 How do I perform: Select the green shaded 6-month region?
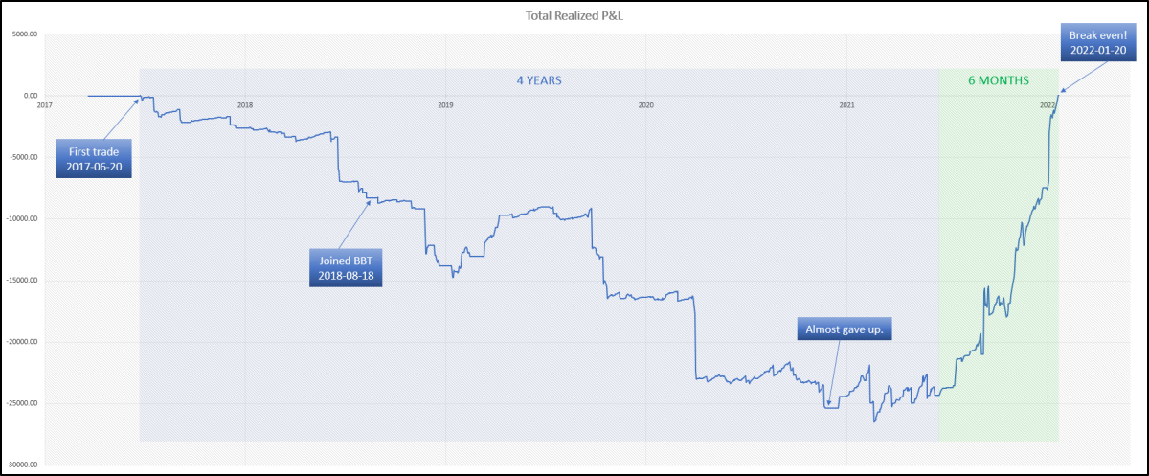tap(999, 255)
